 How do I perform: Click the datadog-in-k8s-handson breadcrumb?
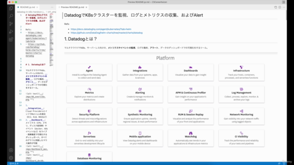[31, 12]
